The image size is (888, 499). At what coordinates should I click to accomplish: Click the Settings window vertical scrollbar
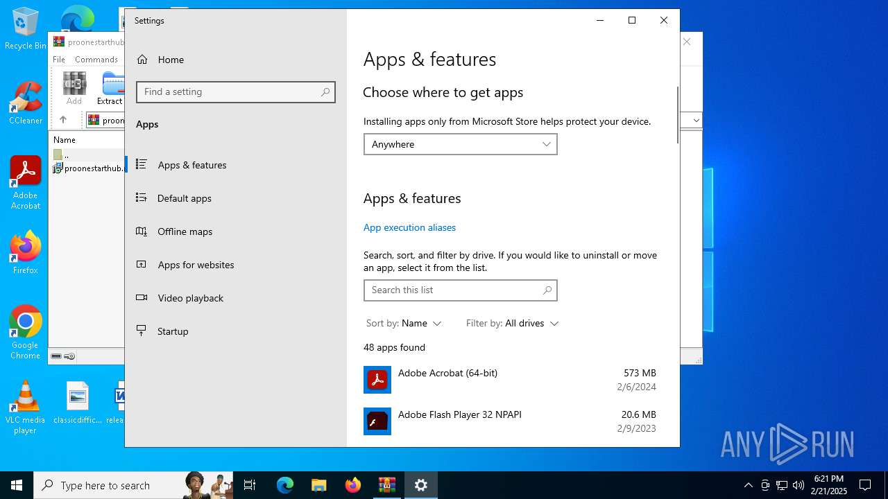click(x=677, y=115)
